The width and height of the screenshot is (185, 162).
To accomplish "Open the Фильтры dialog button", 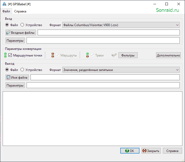I will 128,55.
